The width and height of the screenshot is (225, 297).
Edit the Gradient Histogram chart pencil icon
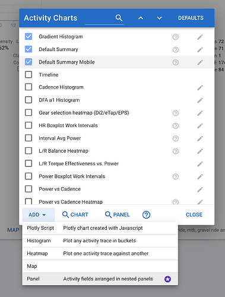tap(200, 37)
